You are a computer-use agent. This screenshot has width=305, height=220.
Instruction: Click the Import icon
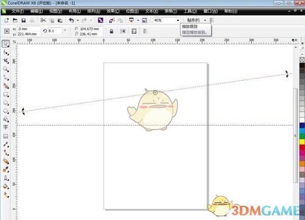(112, 20)
